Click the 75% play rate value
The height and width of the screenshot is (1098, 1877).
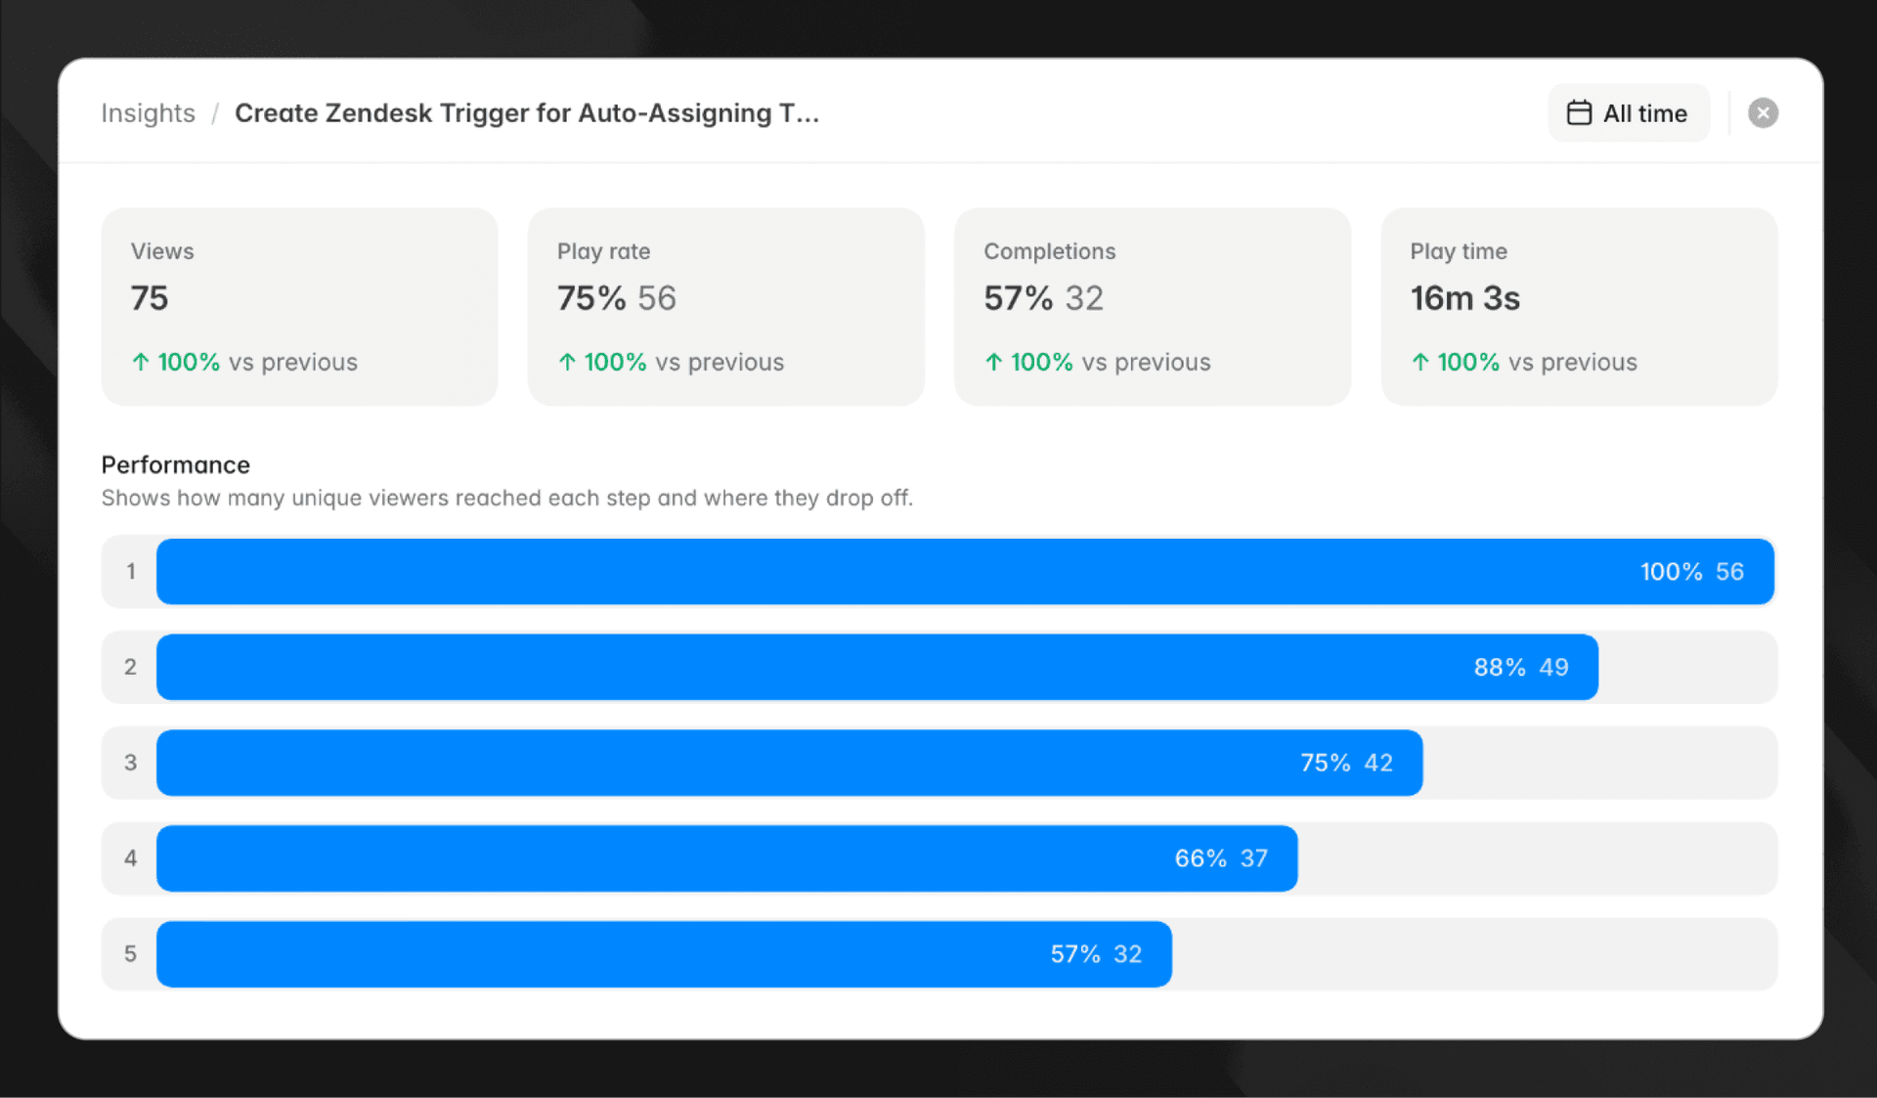click(591, 298)
